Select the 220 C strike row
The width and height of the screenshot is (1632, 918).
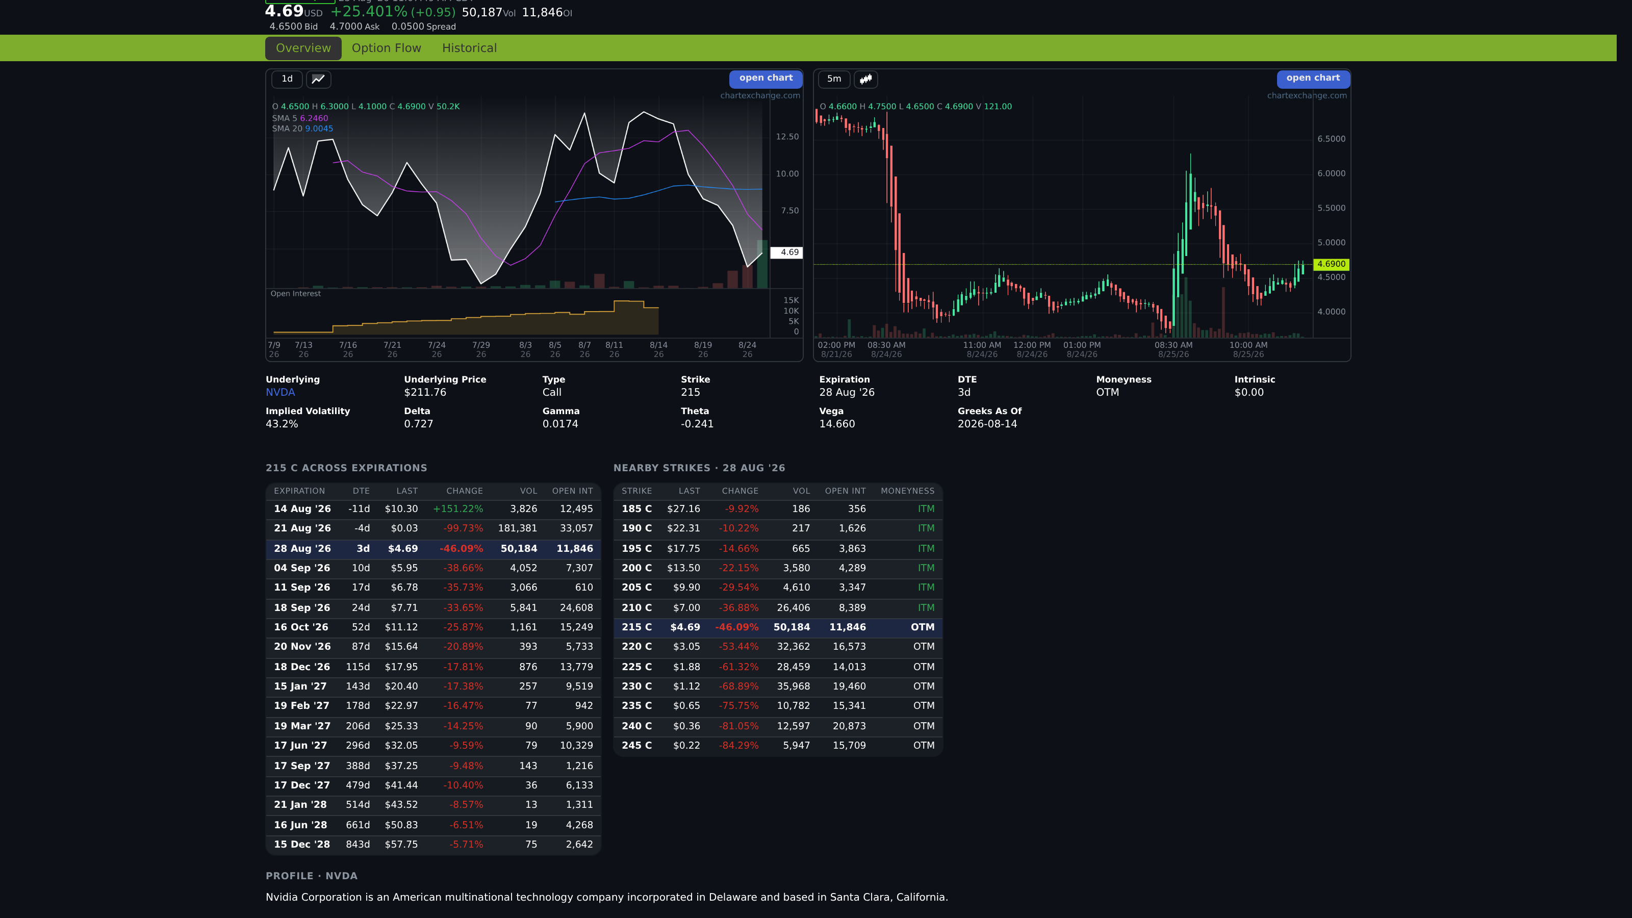[x=778, y=647]
